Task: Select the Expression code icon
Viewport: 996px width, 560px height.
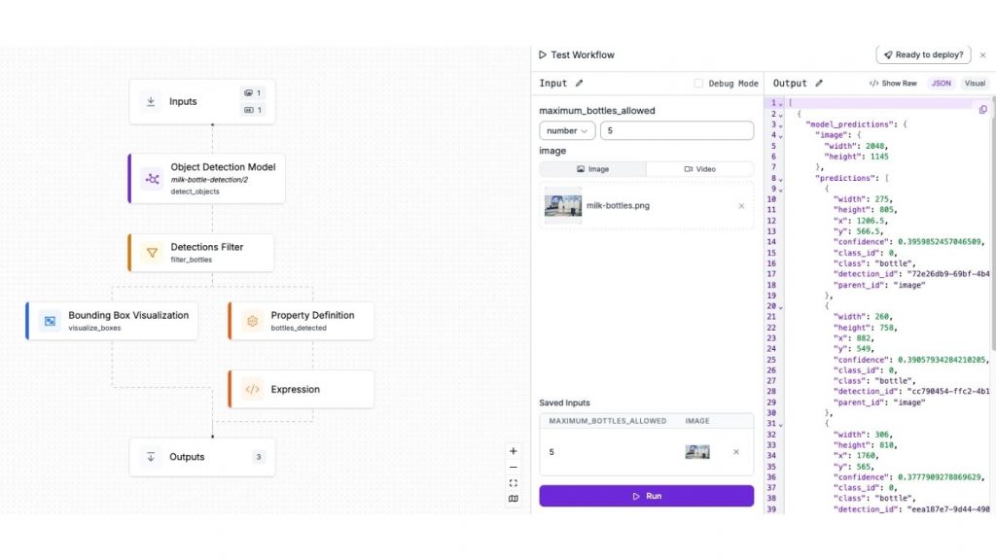Action: (252, 389)
